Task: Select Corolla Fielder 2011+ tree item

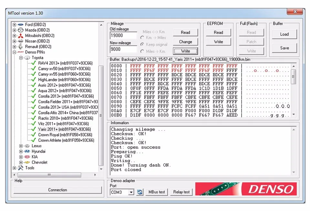Action: click(68, 102)
